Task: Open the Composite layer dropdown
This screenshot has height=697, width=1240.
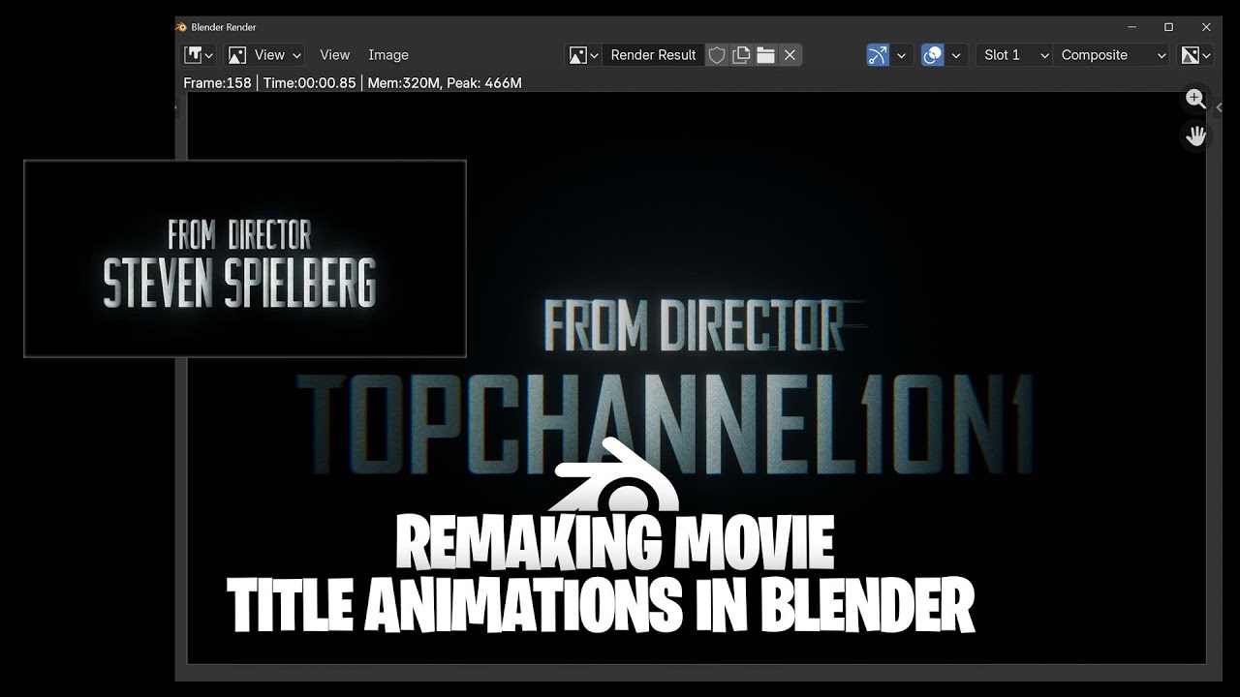Action: coord(1112,55)
